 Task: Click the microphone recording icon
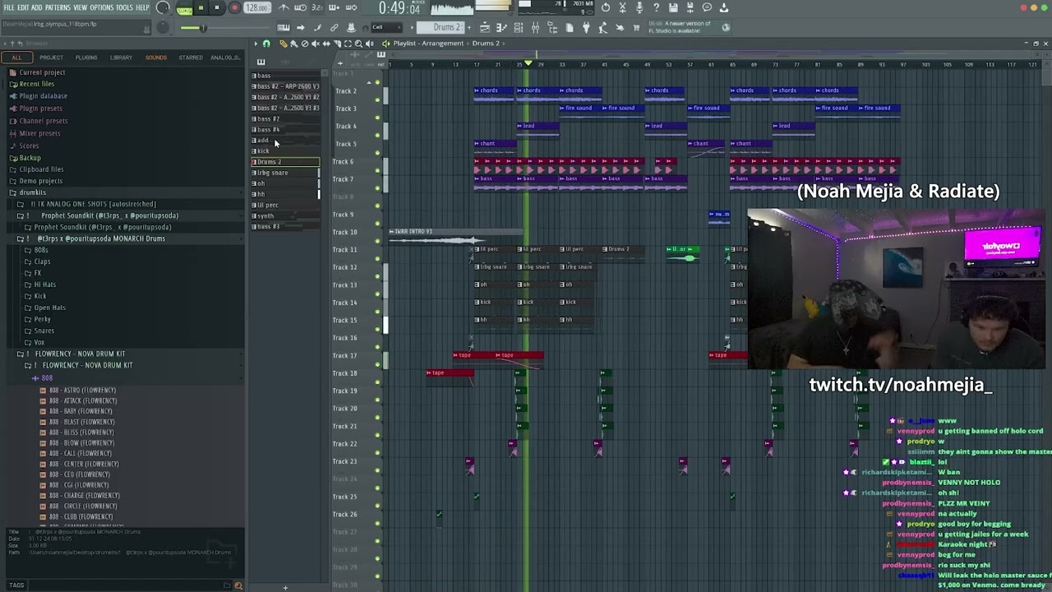coord(639,8)
